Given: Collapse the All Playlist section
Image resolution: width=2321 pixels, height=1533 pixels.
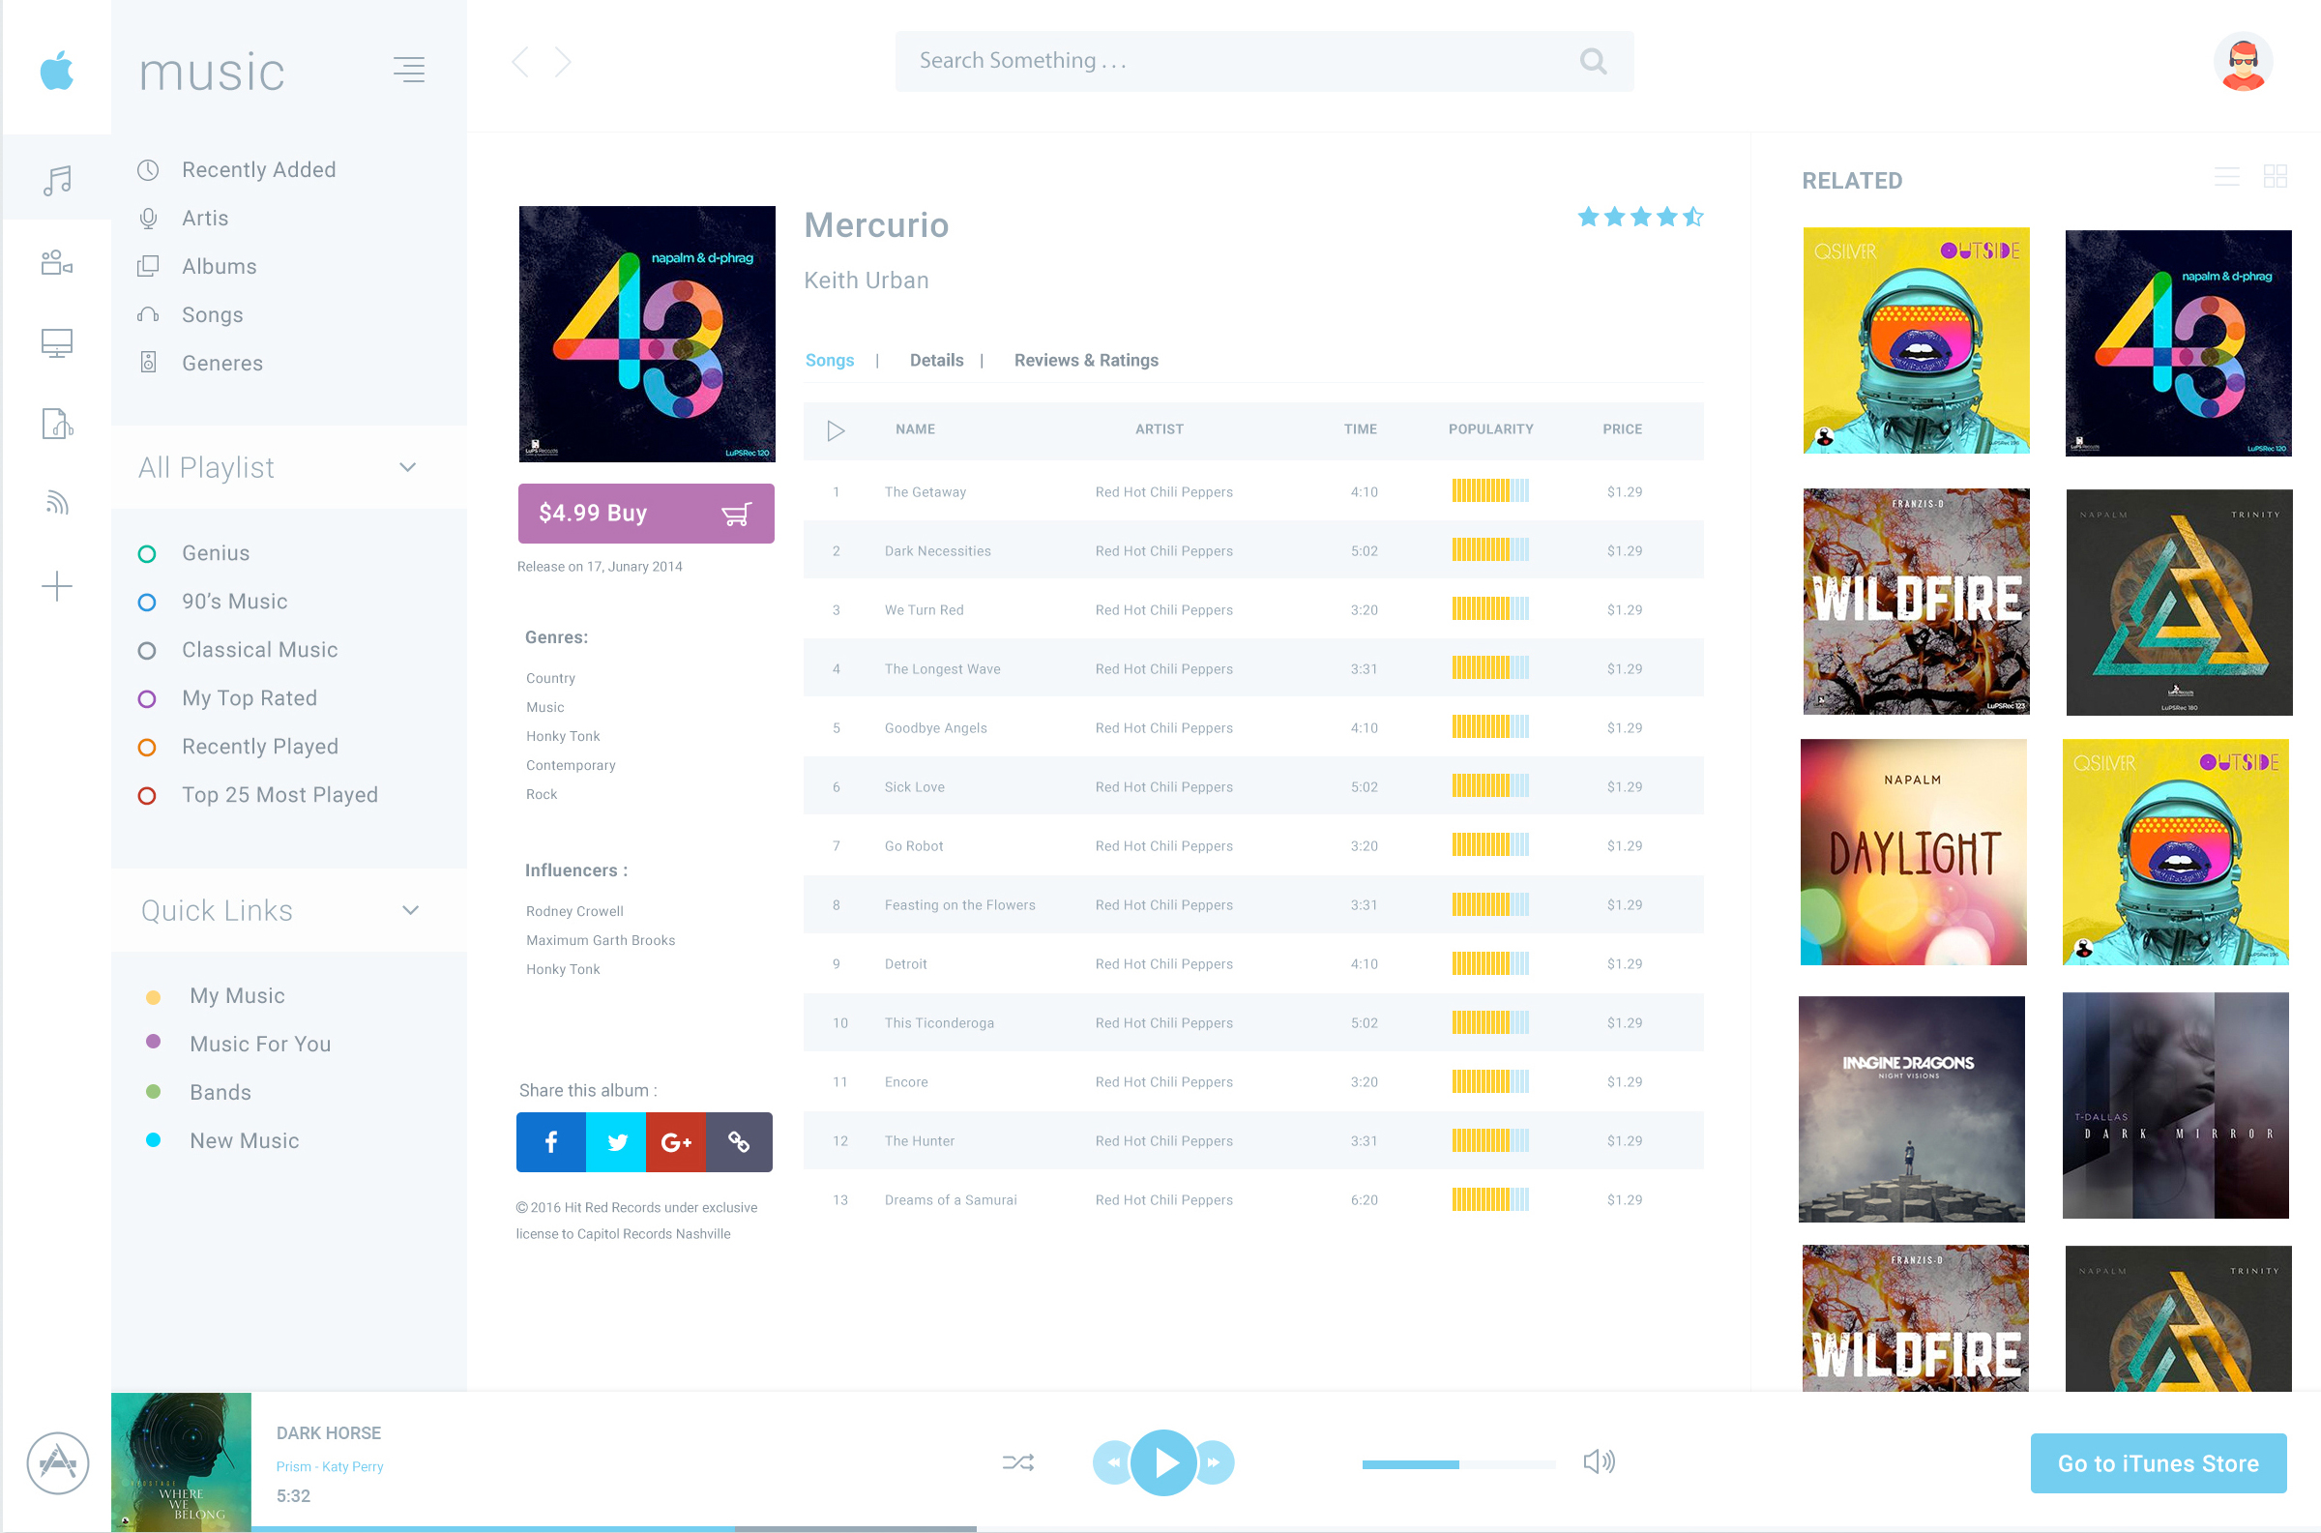Looking at the screenshot, I should click(x=407, y=467).
